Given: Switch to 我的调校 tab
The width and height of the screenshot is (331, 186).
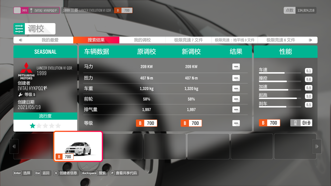Looking at the screenshot, I should [x=142, y=40].
